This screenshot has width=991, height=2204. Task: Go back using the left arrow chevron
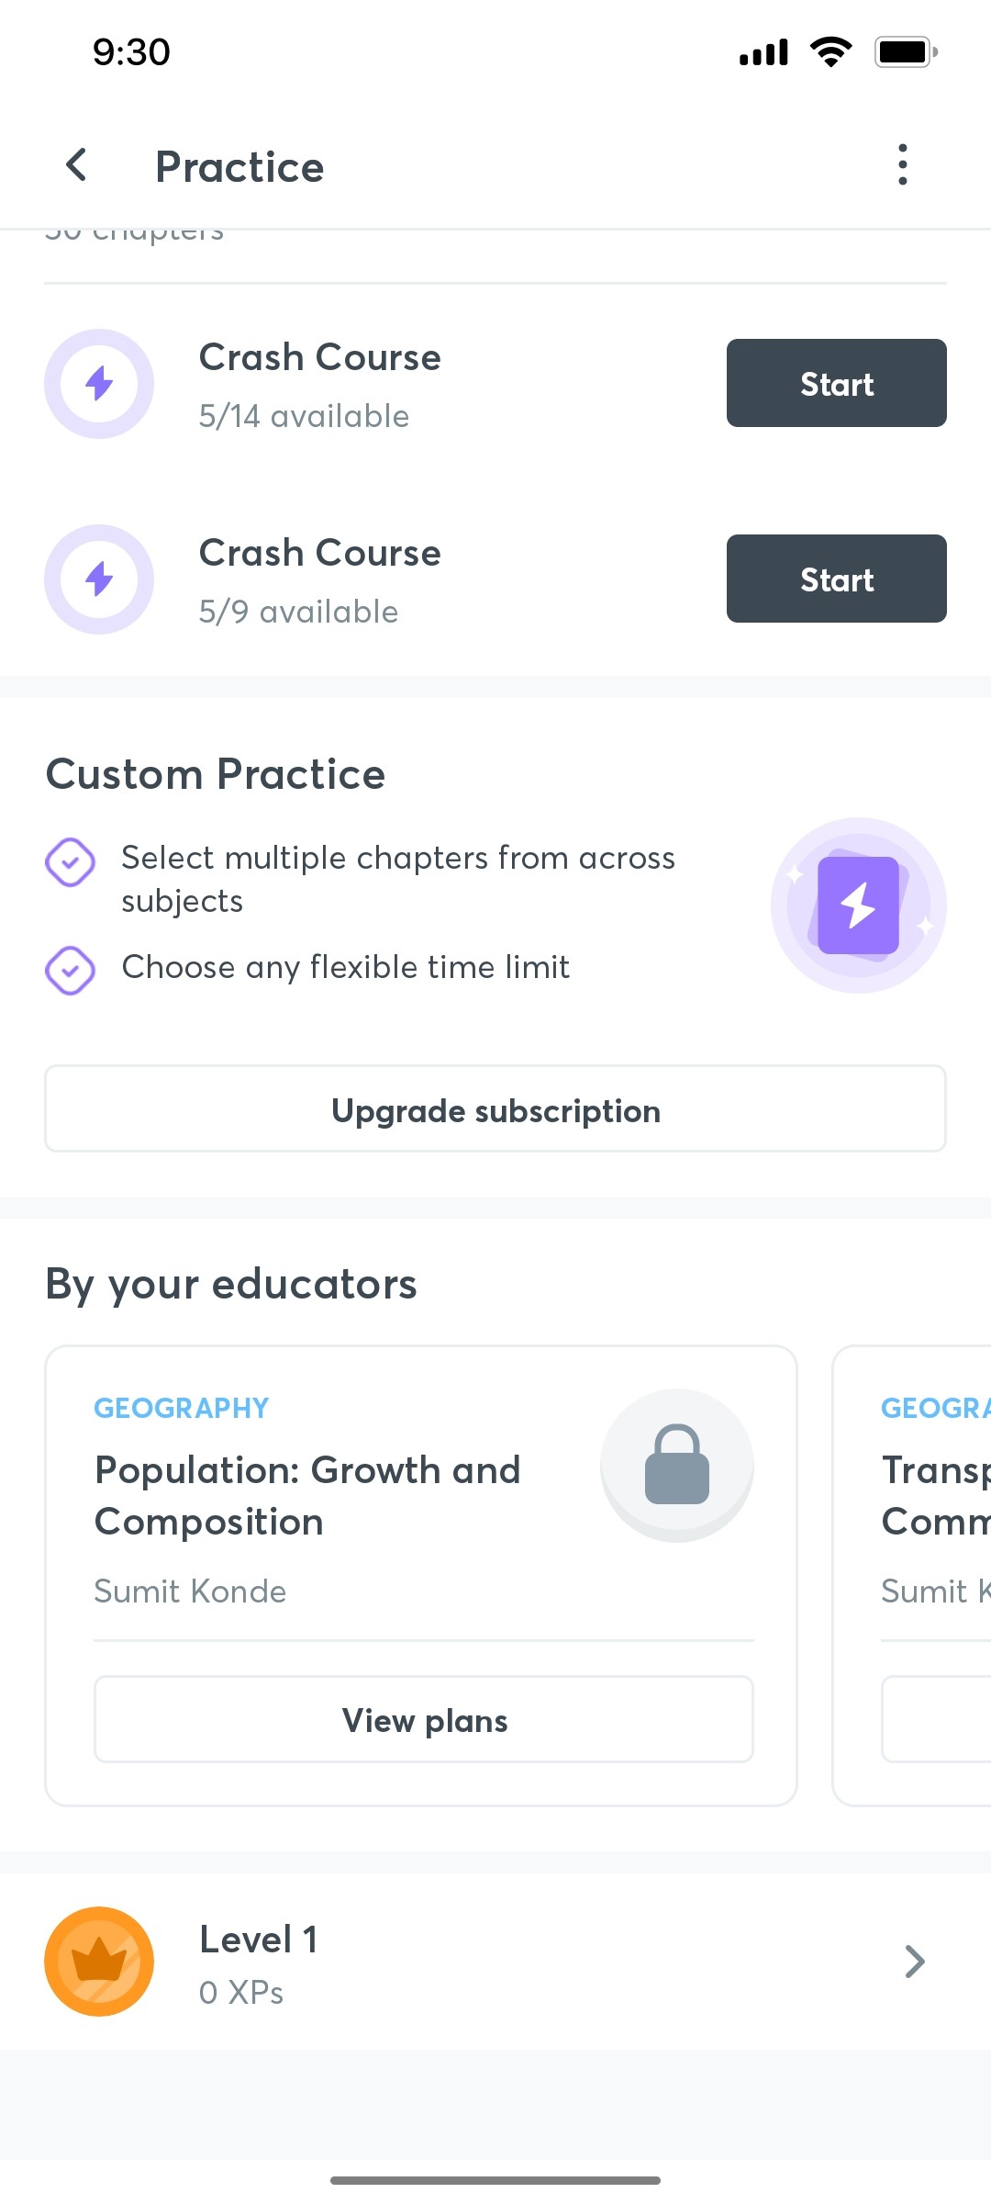click(77, 165)
